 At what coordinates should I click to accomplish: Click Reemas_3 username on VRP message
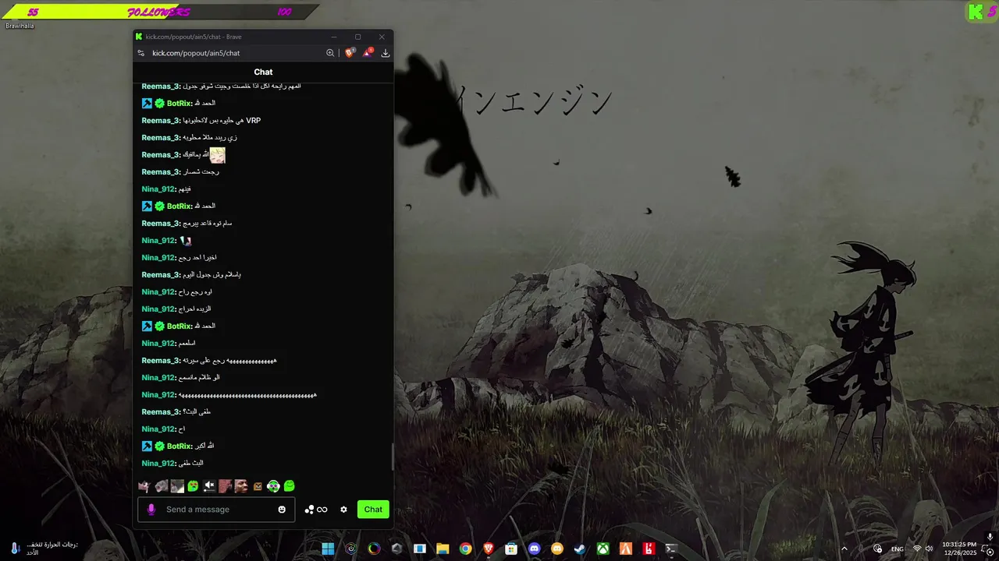coord(161,121)
